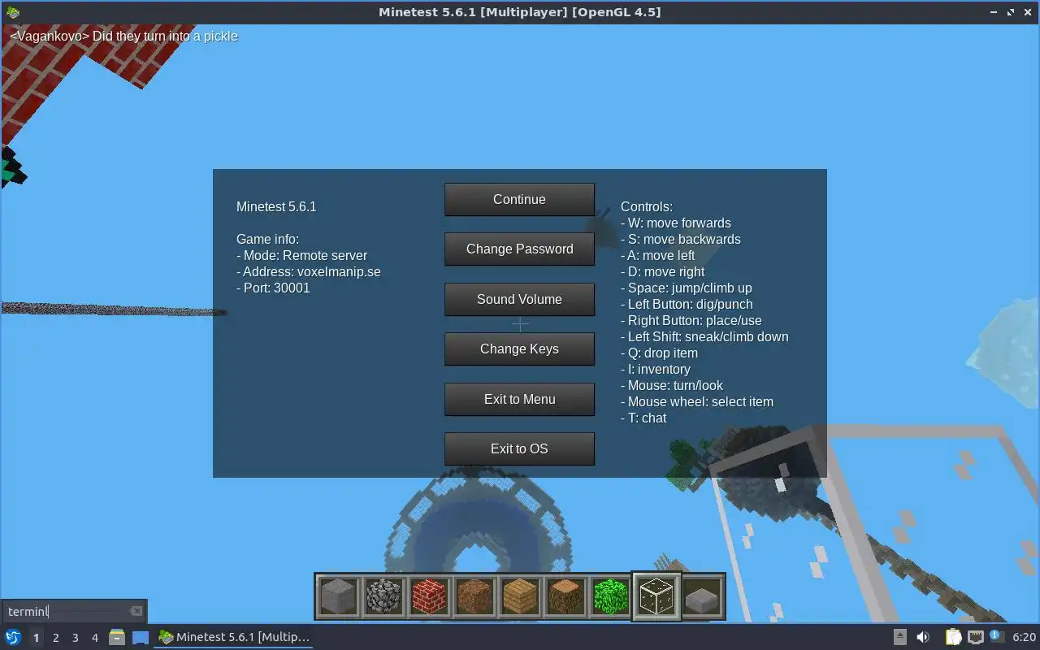Click the 6:20 clock

point(1024,637)
